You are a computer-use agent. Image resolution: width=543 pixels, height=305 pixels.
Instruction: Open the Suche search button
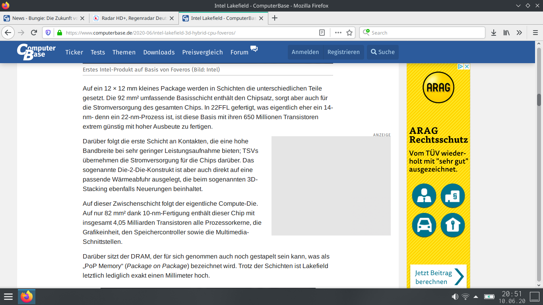(x=383, y=52)
